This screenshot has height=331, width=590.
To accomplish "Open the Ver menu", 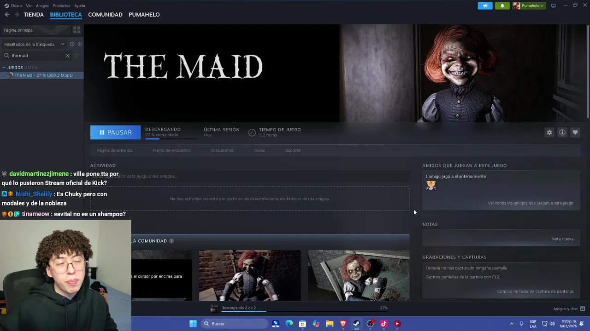I will tap(29, 6).
